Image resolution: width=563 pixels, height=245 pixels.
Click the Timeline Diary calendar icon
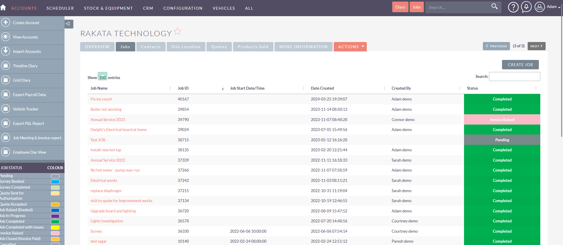click(x=6, y=66)
